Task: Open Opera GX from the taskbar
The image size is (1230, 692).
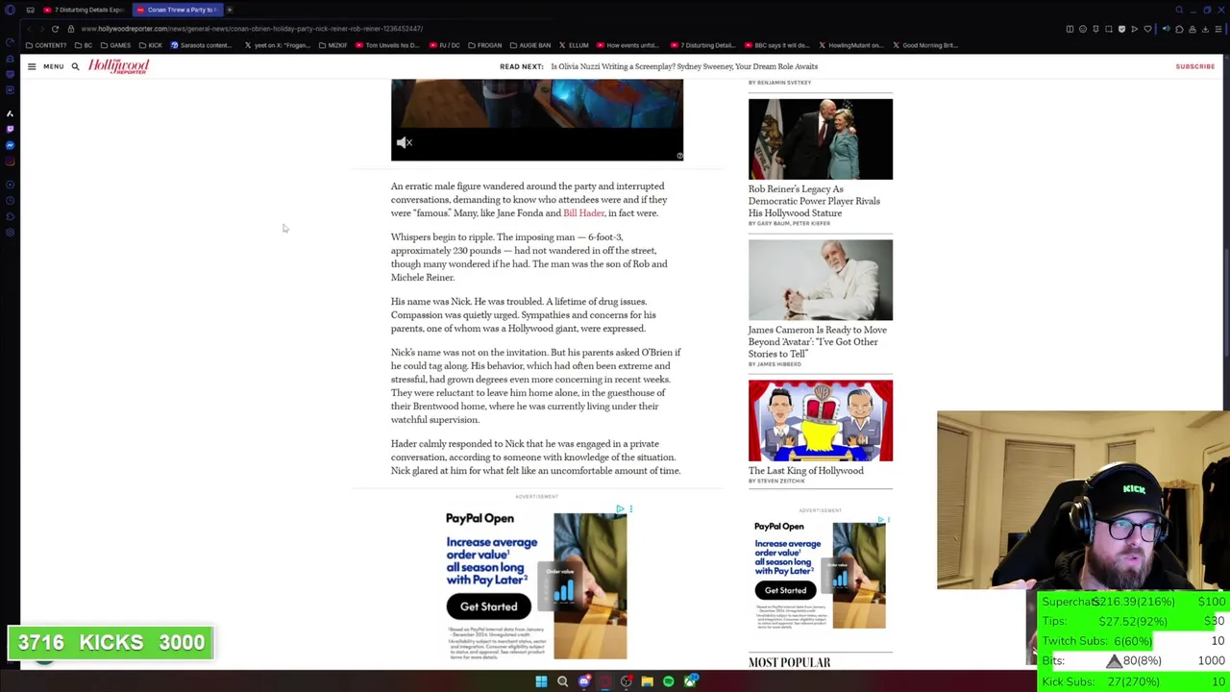Action: (x=604, y=681)
